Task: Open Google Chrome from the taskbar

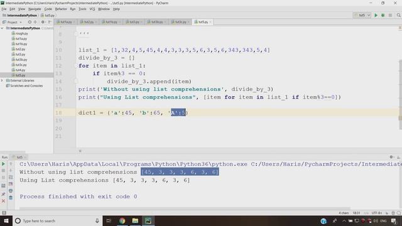Action: click(122, 221)
